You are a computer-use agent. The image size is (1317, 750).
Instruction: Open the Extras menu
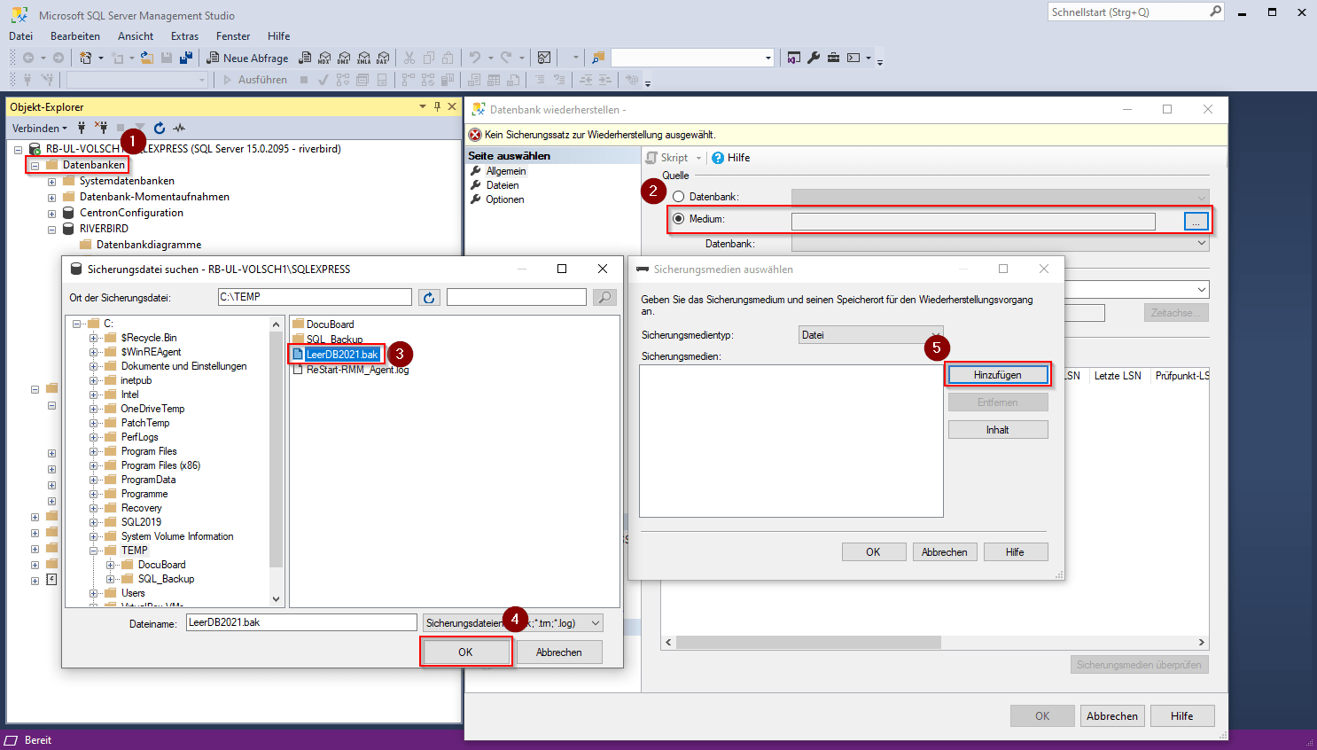click(x=184, y=36)
